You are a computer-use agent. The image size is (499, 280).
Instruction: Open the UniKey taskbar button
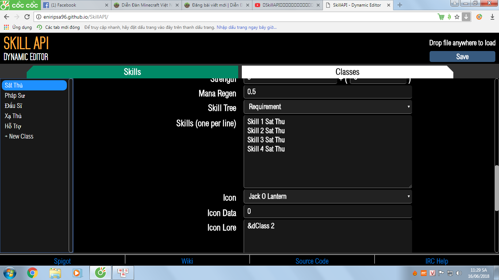click(x=123, y=273)
